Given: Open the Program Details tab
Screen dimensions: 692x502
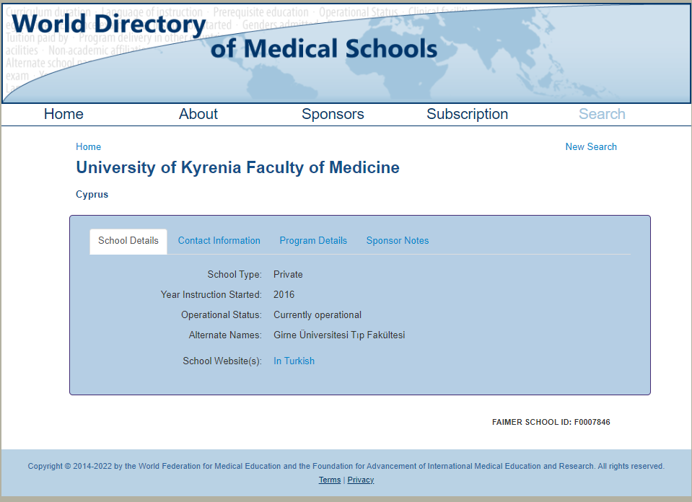Looking at the screenshot, I should point(313,241).
